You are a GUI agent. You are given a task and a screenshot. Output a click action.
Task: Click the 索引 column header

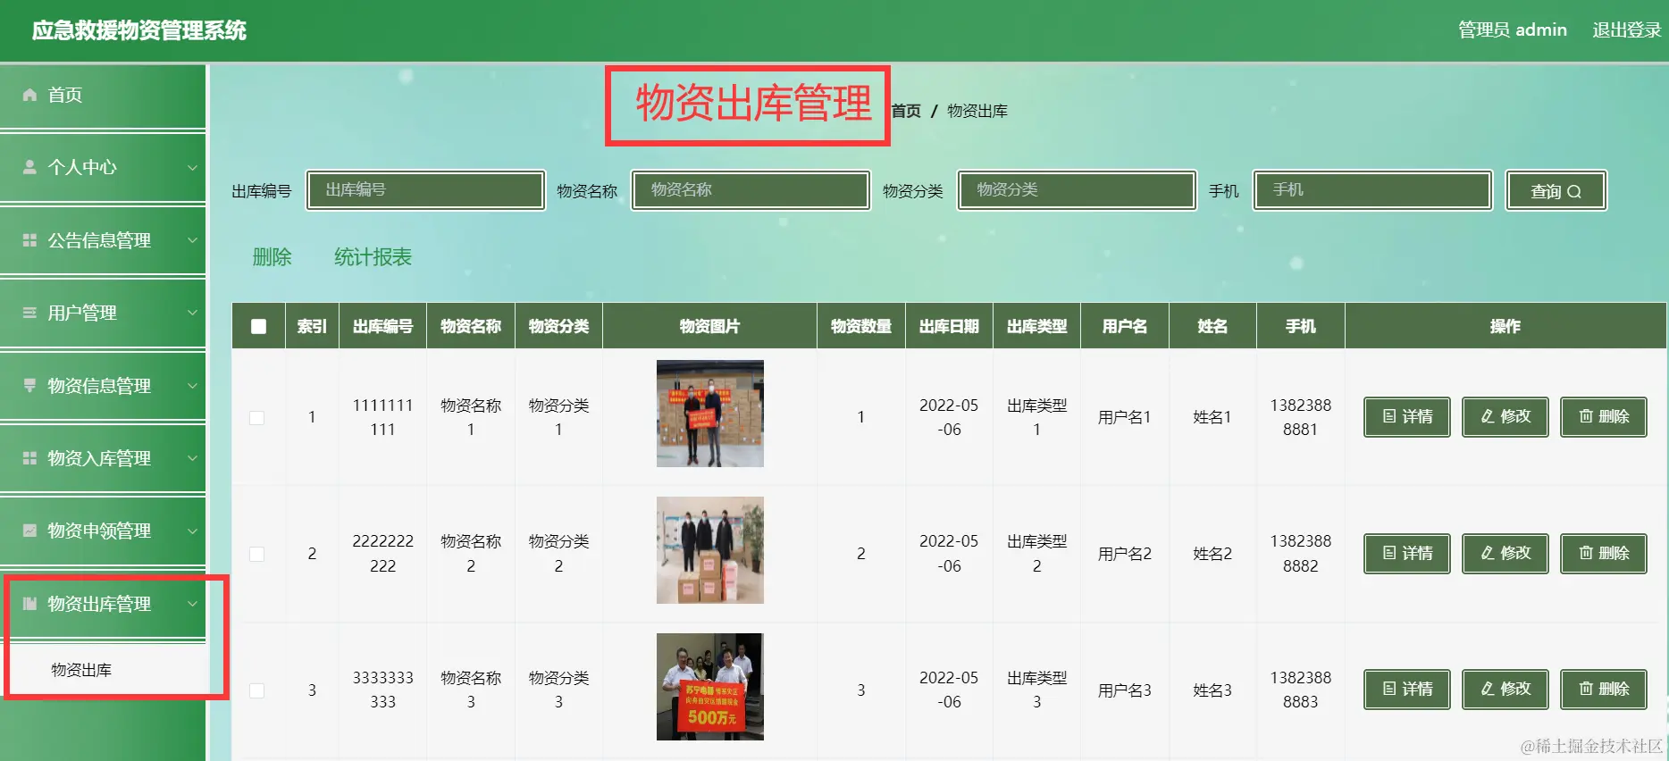coord(312,326)
